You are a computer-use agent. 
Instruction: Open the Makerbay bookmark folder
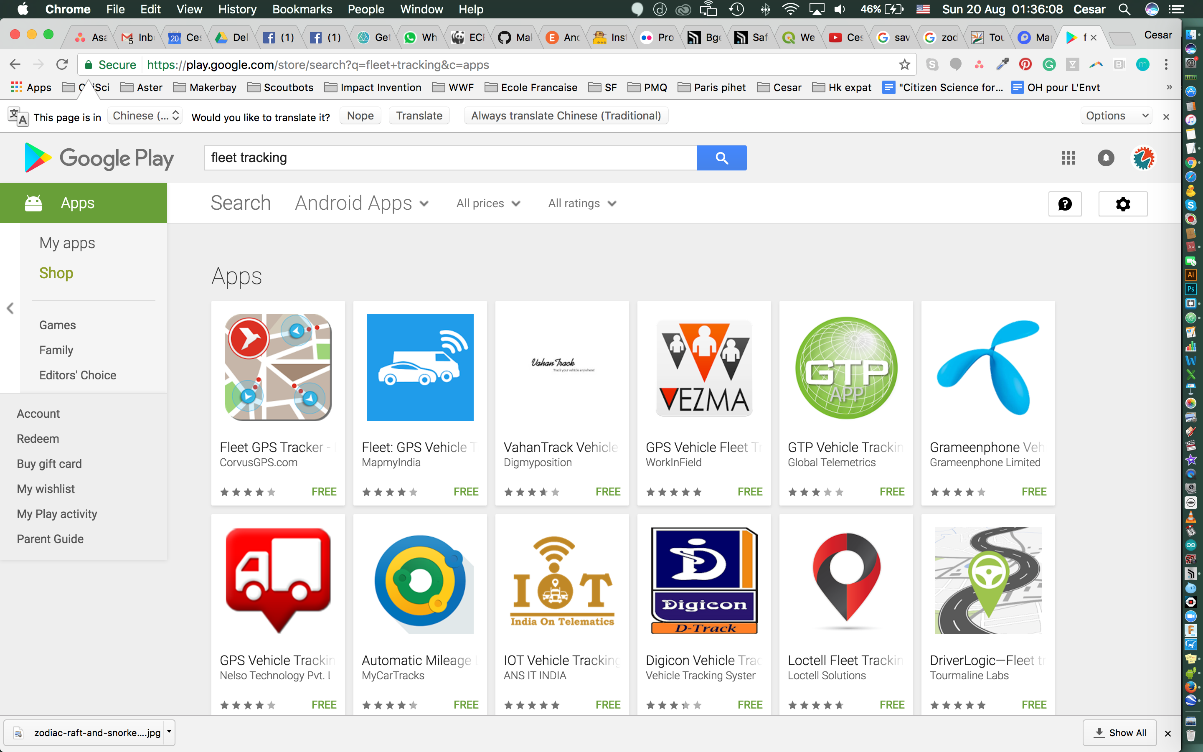point(205,88)
